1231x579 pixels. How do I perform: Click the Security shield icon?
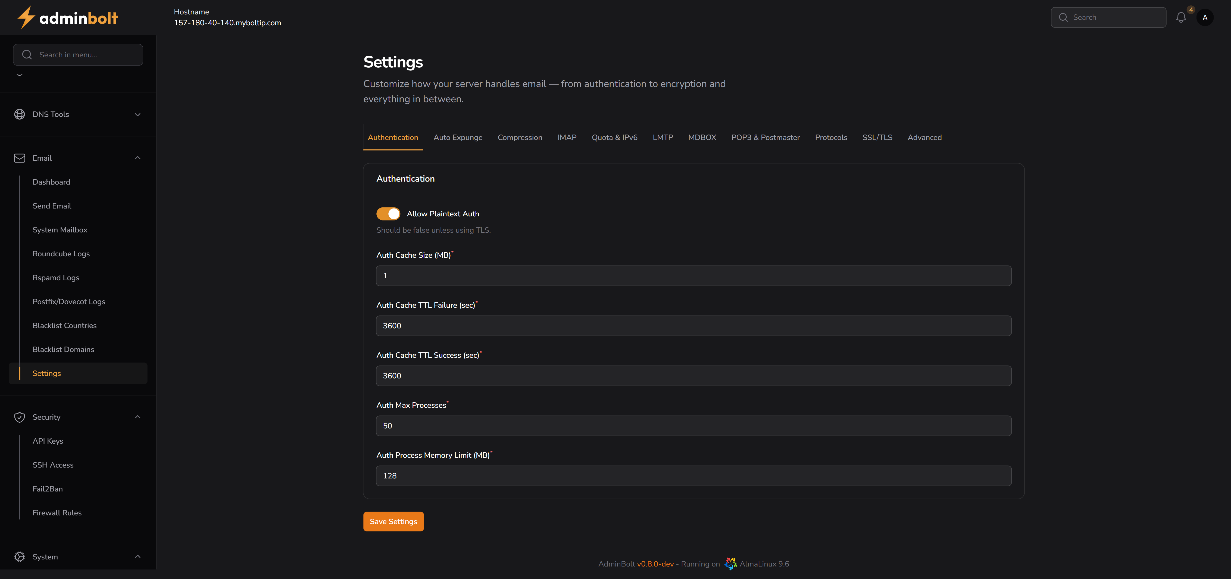[20, 417]
